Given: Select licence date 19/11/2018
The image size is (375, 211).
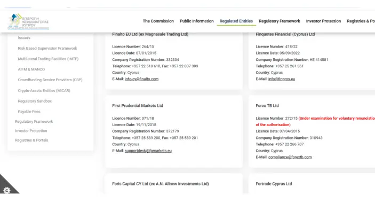Looking at the screenshot, I should pos(146,125).
